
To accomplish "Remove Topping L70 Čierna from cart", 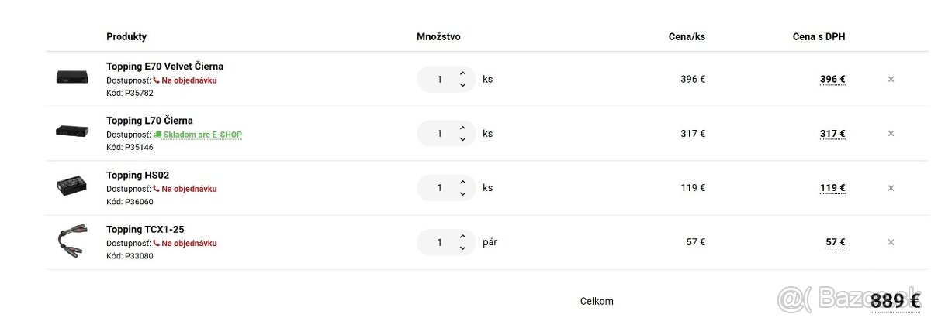I will tap(891, 134).
